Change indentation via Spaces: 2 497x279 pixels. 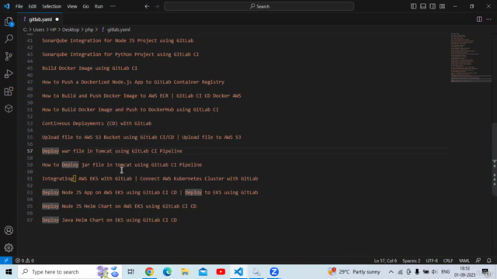coord(411,260)
